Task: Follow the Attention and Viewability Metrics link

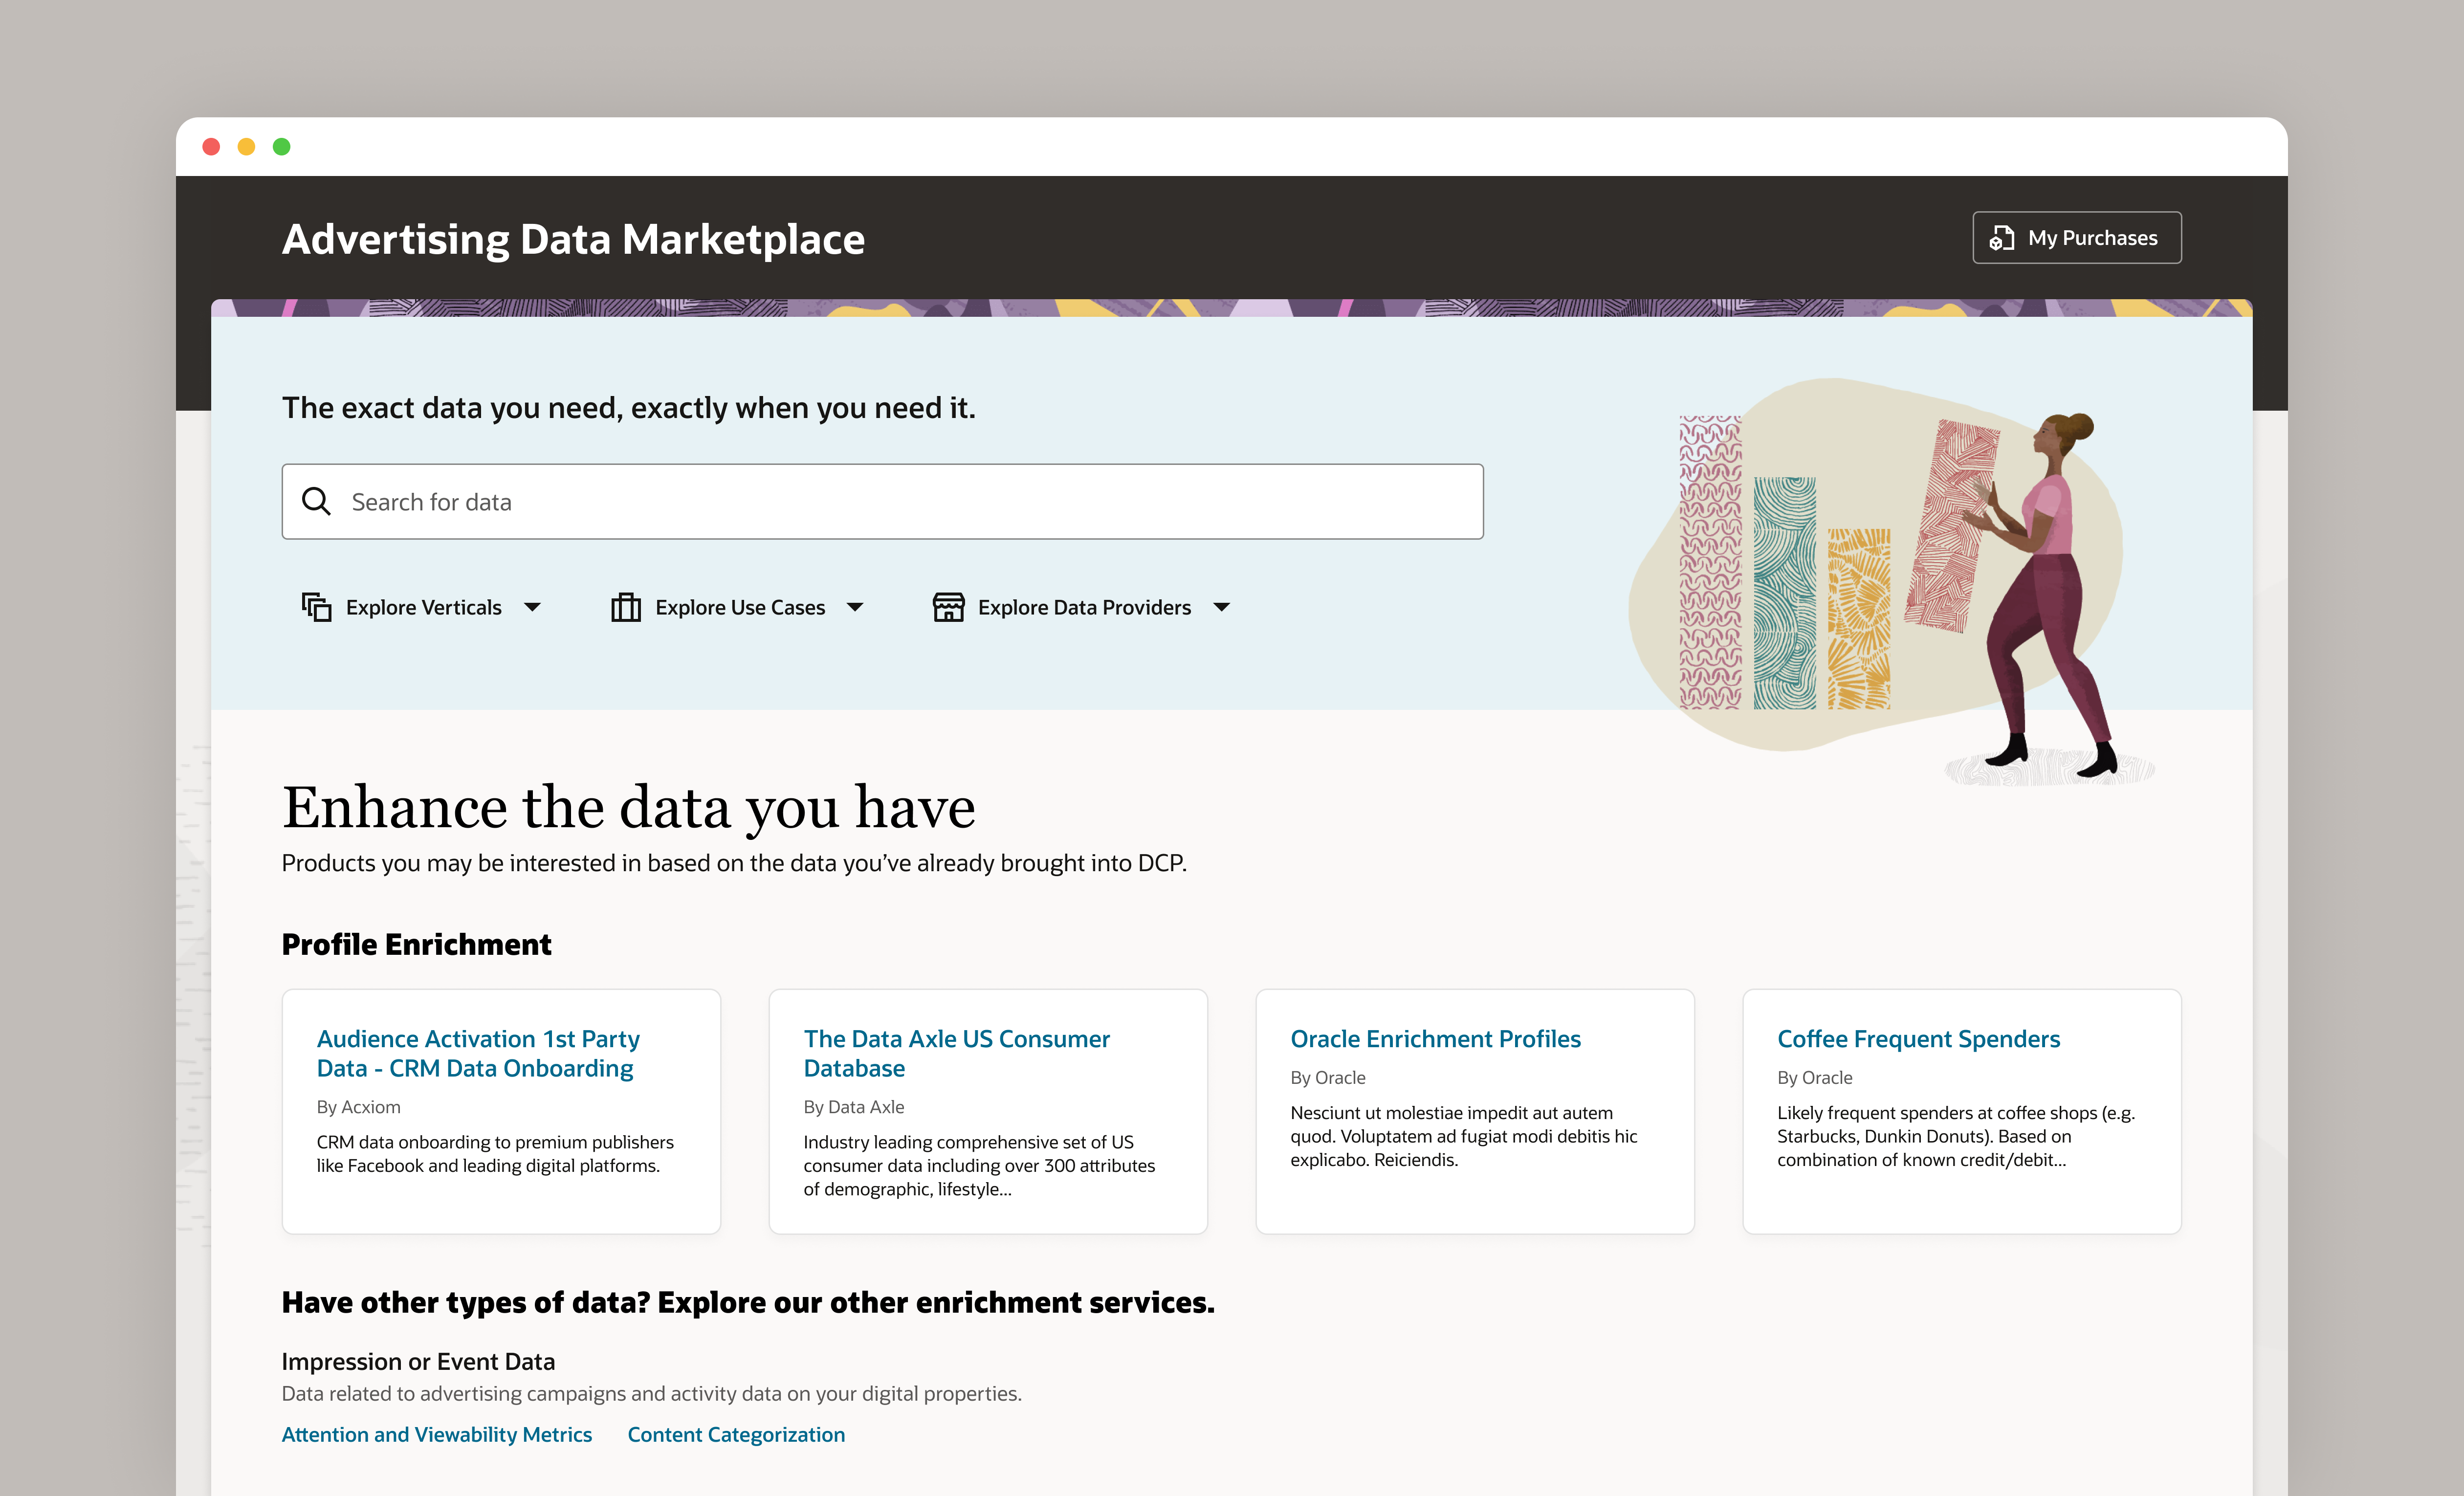Action: 437,1434
